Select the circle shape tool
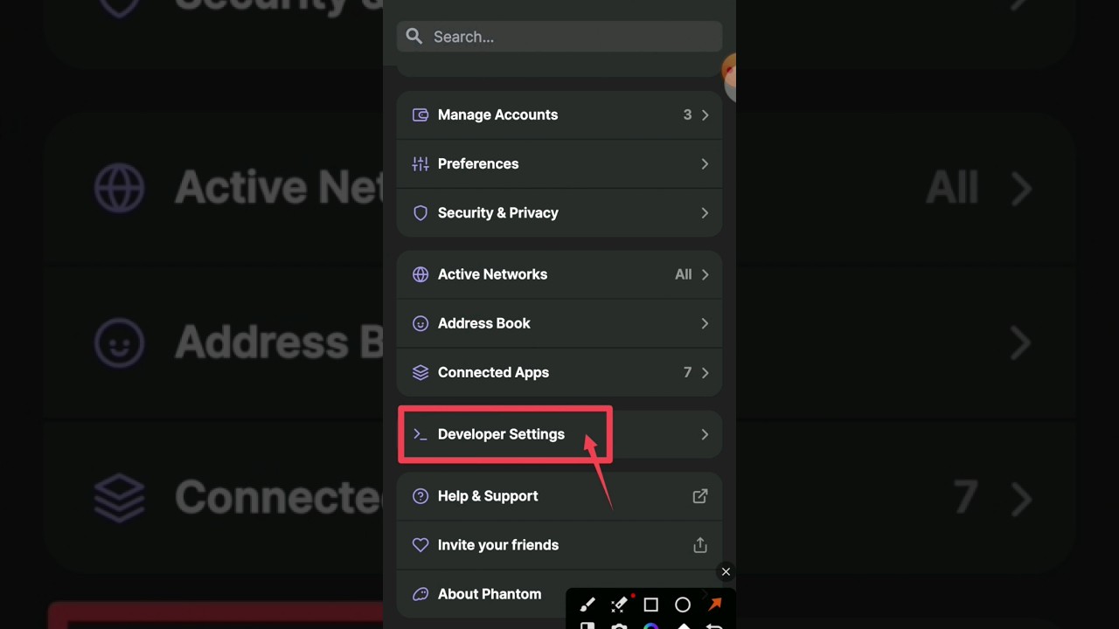The width and height of the screenshot is (1119, 629). pyautogui.click(x=683, y=605)
